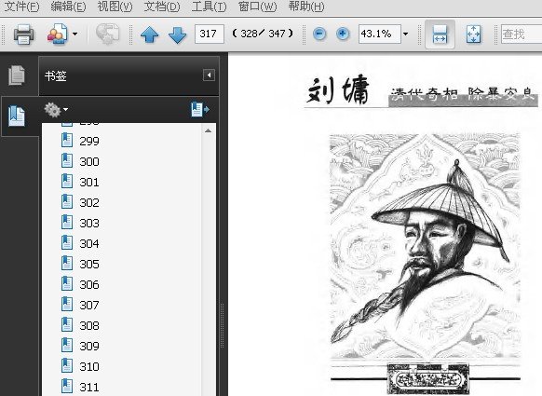Toggle the bookmarks panel sidebar button
The height and width of the screenshot is (396, 542).
point(17,116)
